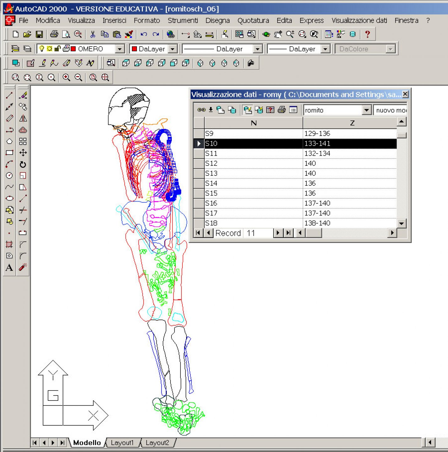Click the Camera icon on the View toolbar
Image resolution: width=448 pixels, height=452 pixels.
pyautogui.click(x=251, y=63)
